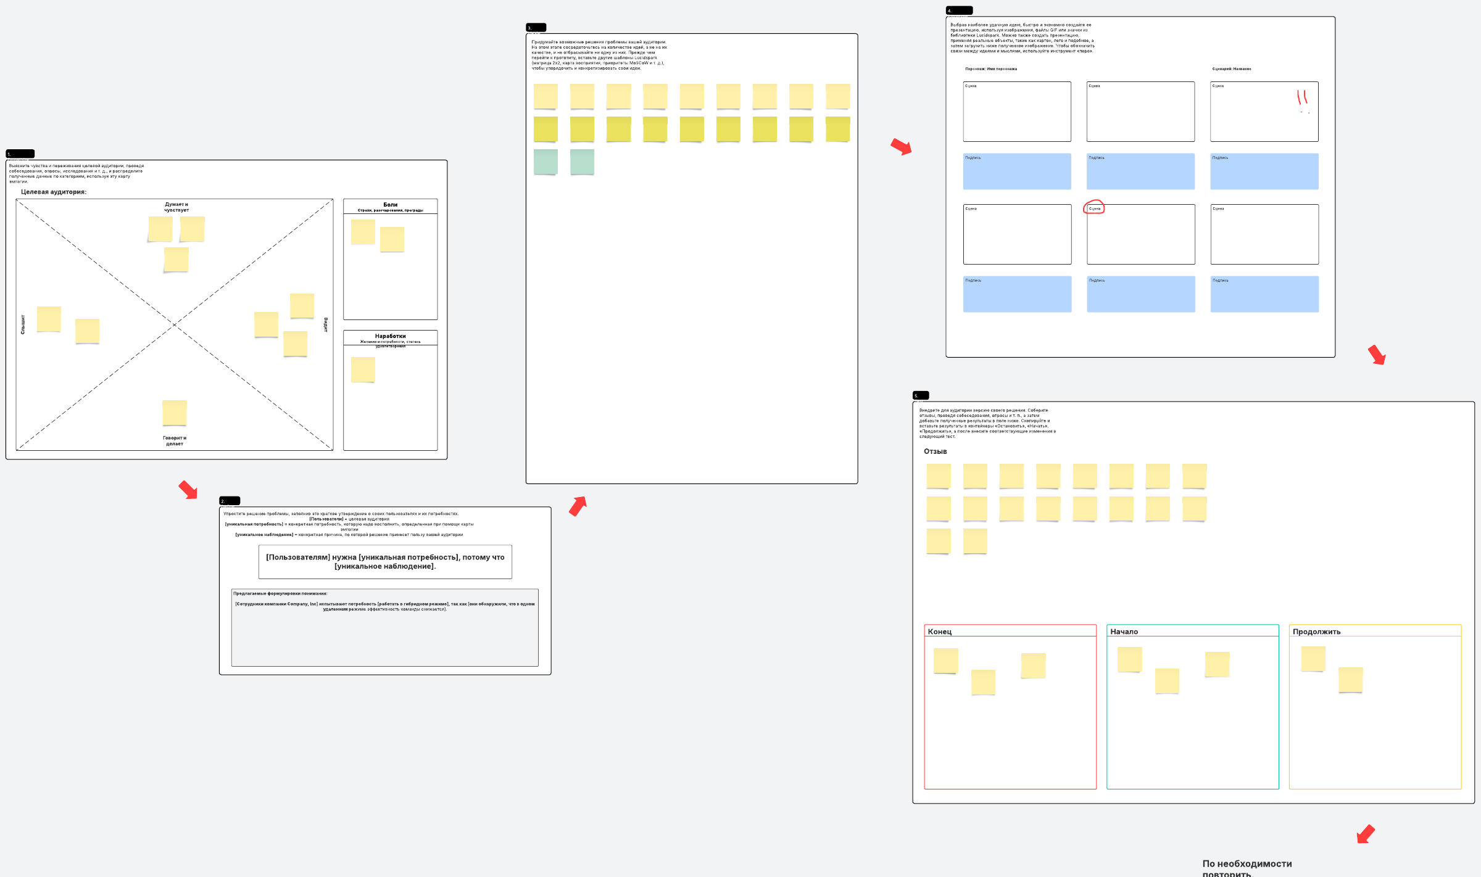The width and height of the screenshot is (1481, 877).
Task: Click 'Сценарий: Название' text
Action: tap(1231, 69)
